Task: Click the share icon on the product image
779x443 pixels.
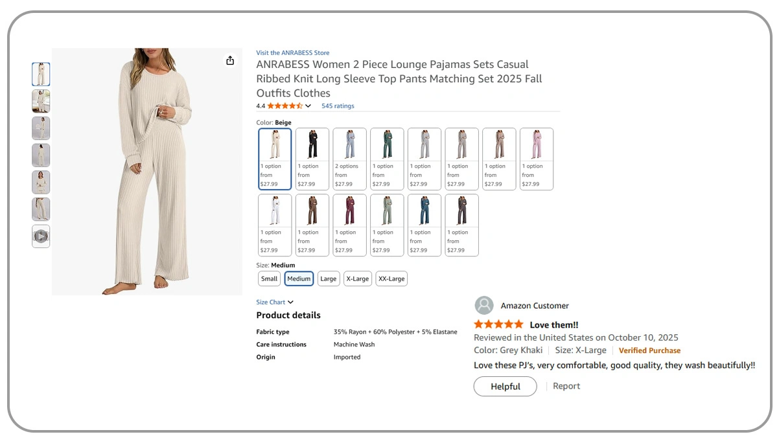Action: coord(230,60)
